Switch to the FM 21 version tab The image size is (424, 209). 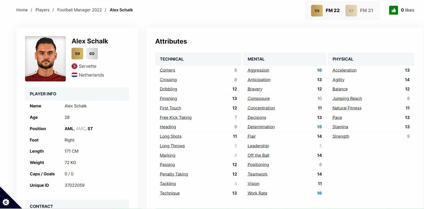[x=360, y=11]
